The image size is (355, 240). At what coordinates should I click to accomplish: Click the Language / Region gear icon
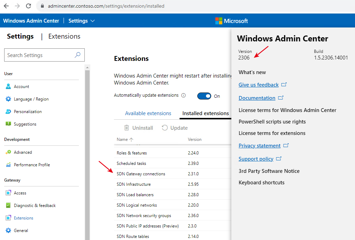(x=8, y=99)
